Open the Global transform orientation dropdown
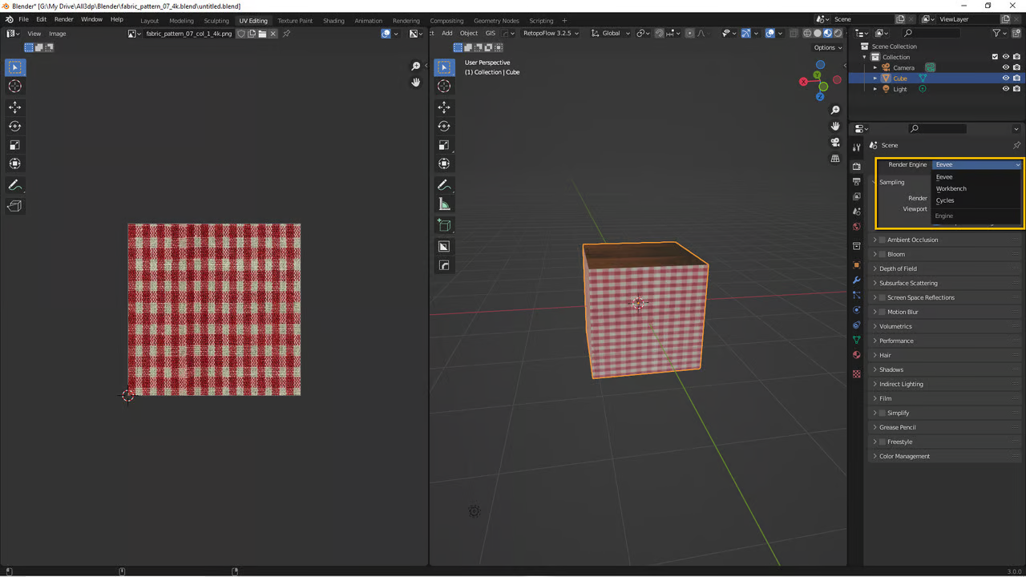The width and height of the screenshot is (1026, 577). (x=611, y=33)
